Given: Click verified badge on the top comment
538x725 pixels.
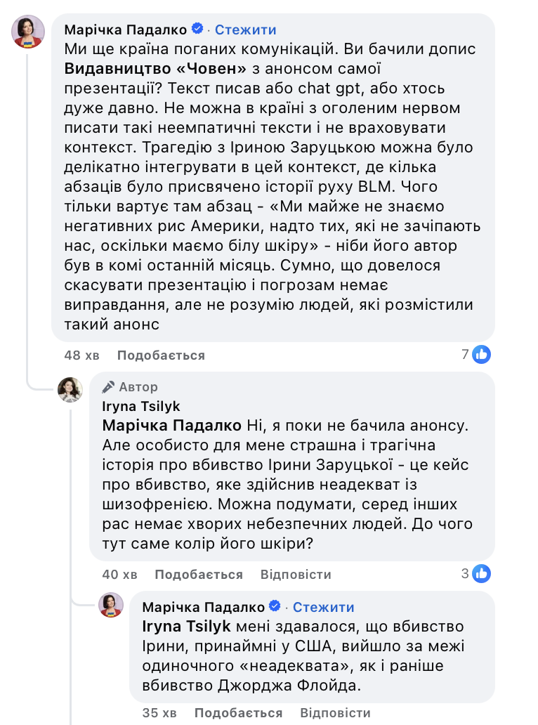Looking at the screenshot, I should point(197,30).
